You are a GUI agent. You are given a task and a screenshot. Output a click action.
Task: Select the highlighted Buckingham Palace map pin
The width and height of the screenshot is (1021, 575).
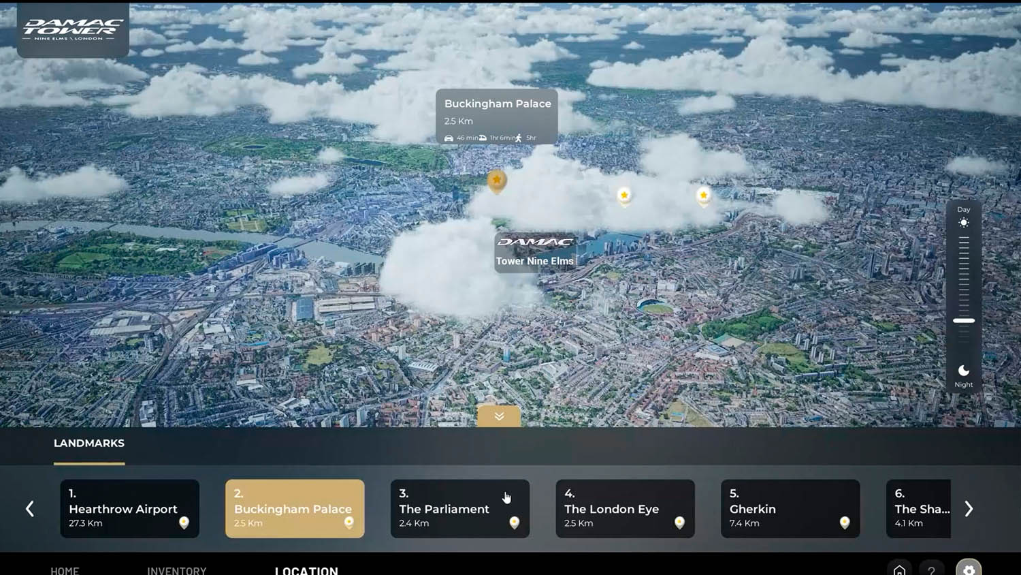click(497, 181)
